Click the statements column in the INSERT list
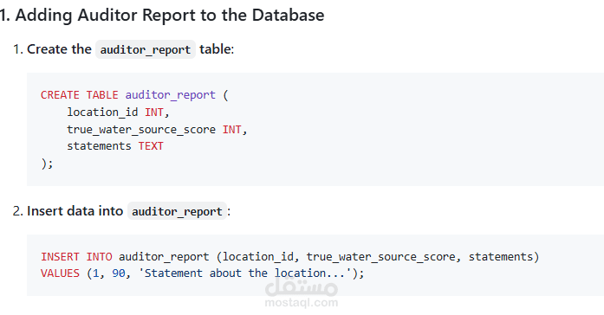 pos(500,256)
